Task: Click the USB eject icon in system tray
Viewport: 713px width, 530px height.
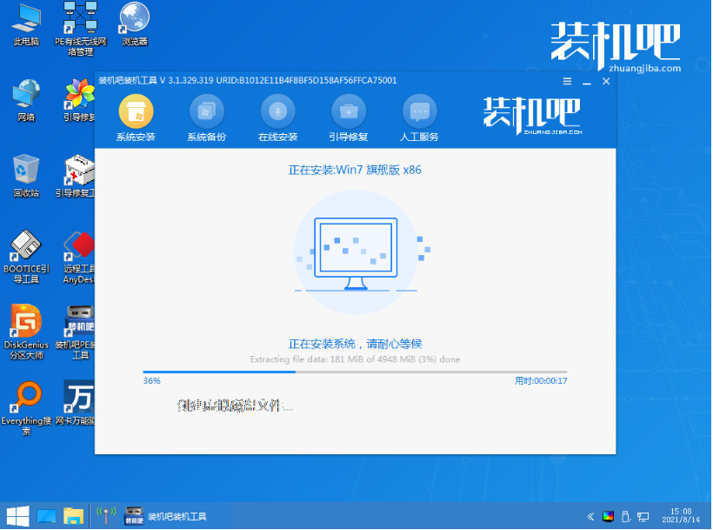Action: click(x=625, y=516)
